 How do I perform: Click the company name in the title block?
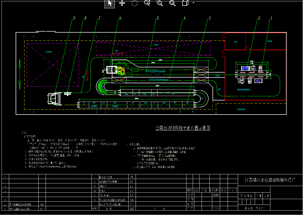coord(270,180)
